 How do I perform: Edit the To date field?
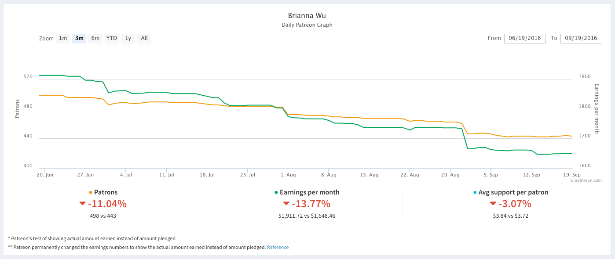(x=581, y=38)
